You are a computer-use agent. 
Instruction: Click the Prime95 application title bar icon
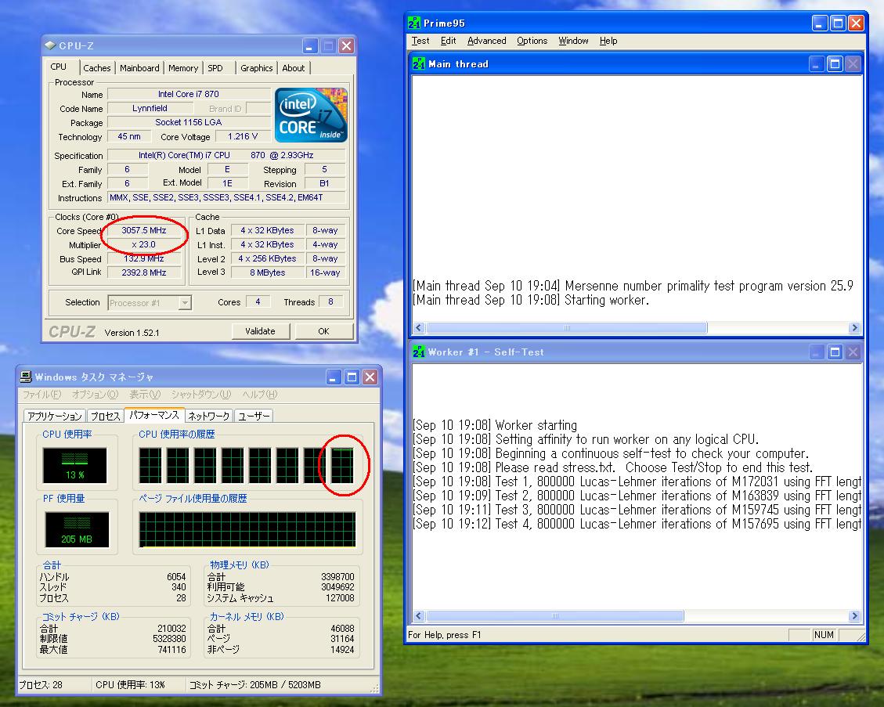[x=414, y=23]
